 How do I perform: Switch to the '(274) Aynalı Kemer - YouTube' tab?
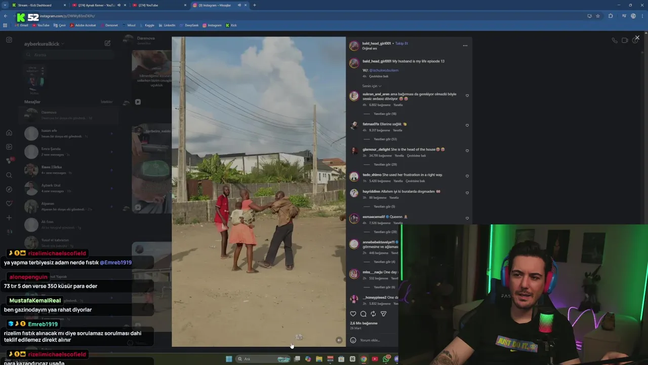tap(99, 5)
